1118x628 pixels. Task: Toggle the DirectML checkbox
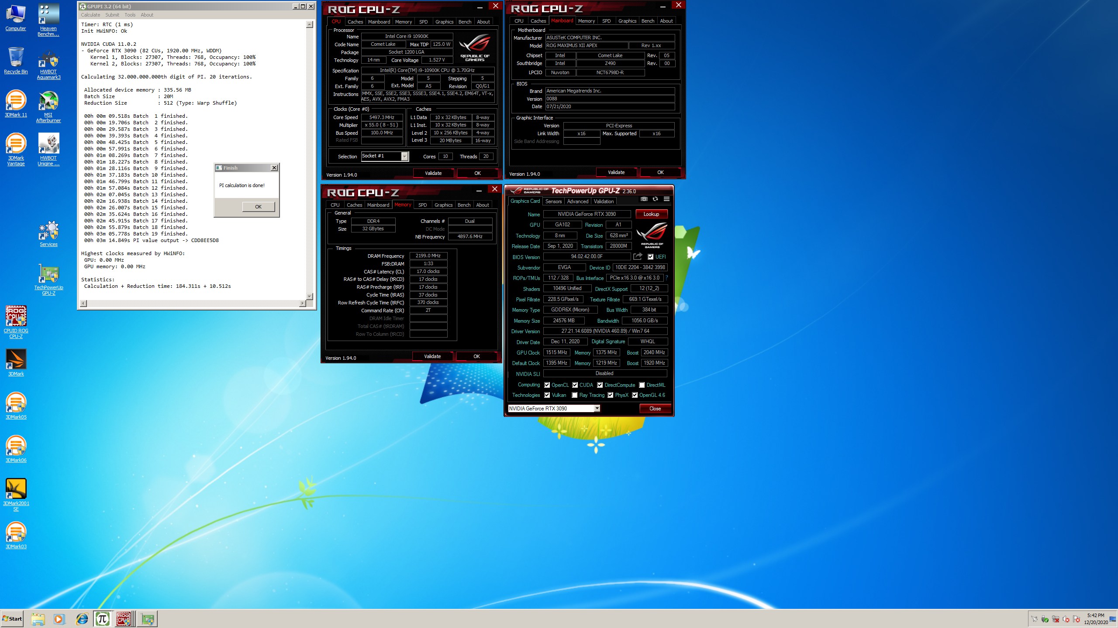pyautogui.click(x=642, y=385)
